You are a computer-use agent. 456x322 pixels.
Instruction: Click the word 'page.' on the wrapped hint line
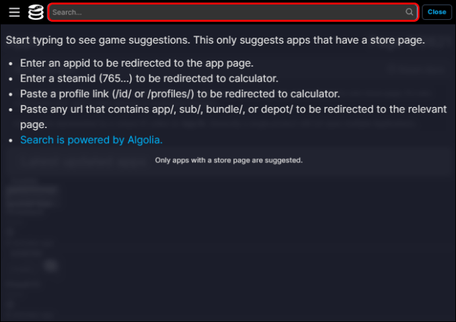coord(34,125)
